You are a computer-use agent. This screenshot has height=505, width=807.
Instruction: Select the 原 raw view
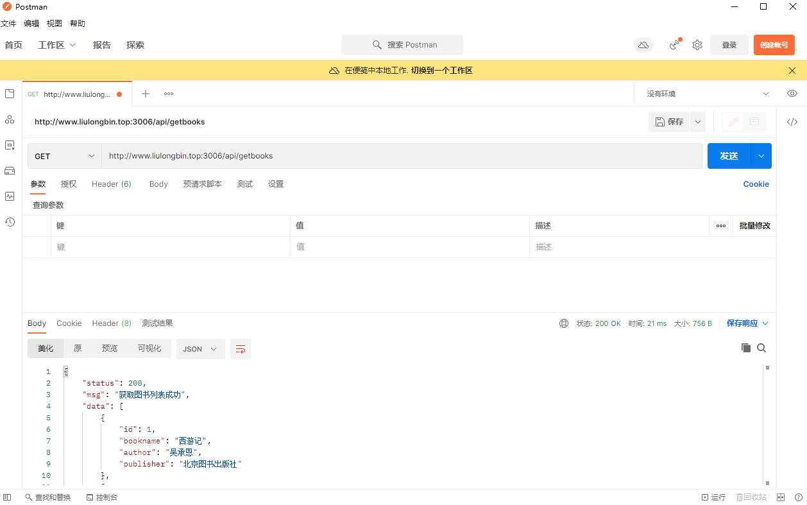[x=78, y=348]
